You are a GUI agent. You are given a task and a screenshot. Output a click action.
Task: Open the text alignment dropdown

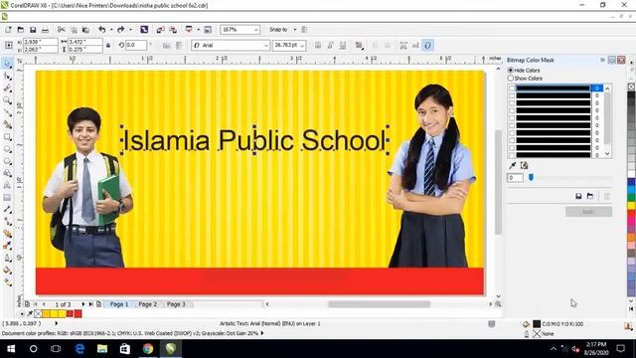click(359, 46)
